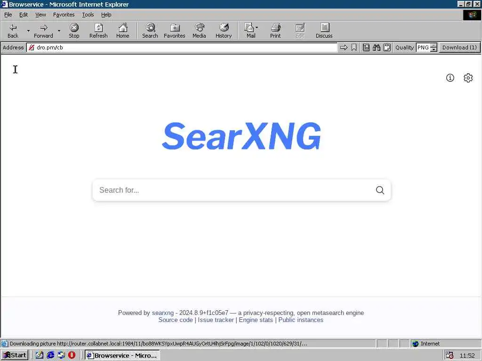Open the Engine stats link
Image resolution: width=482 pixels, height=361 pixels.
click(256, 320)
